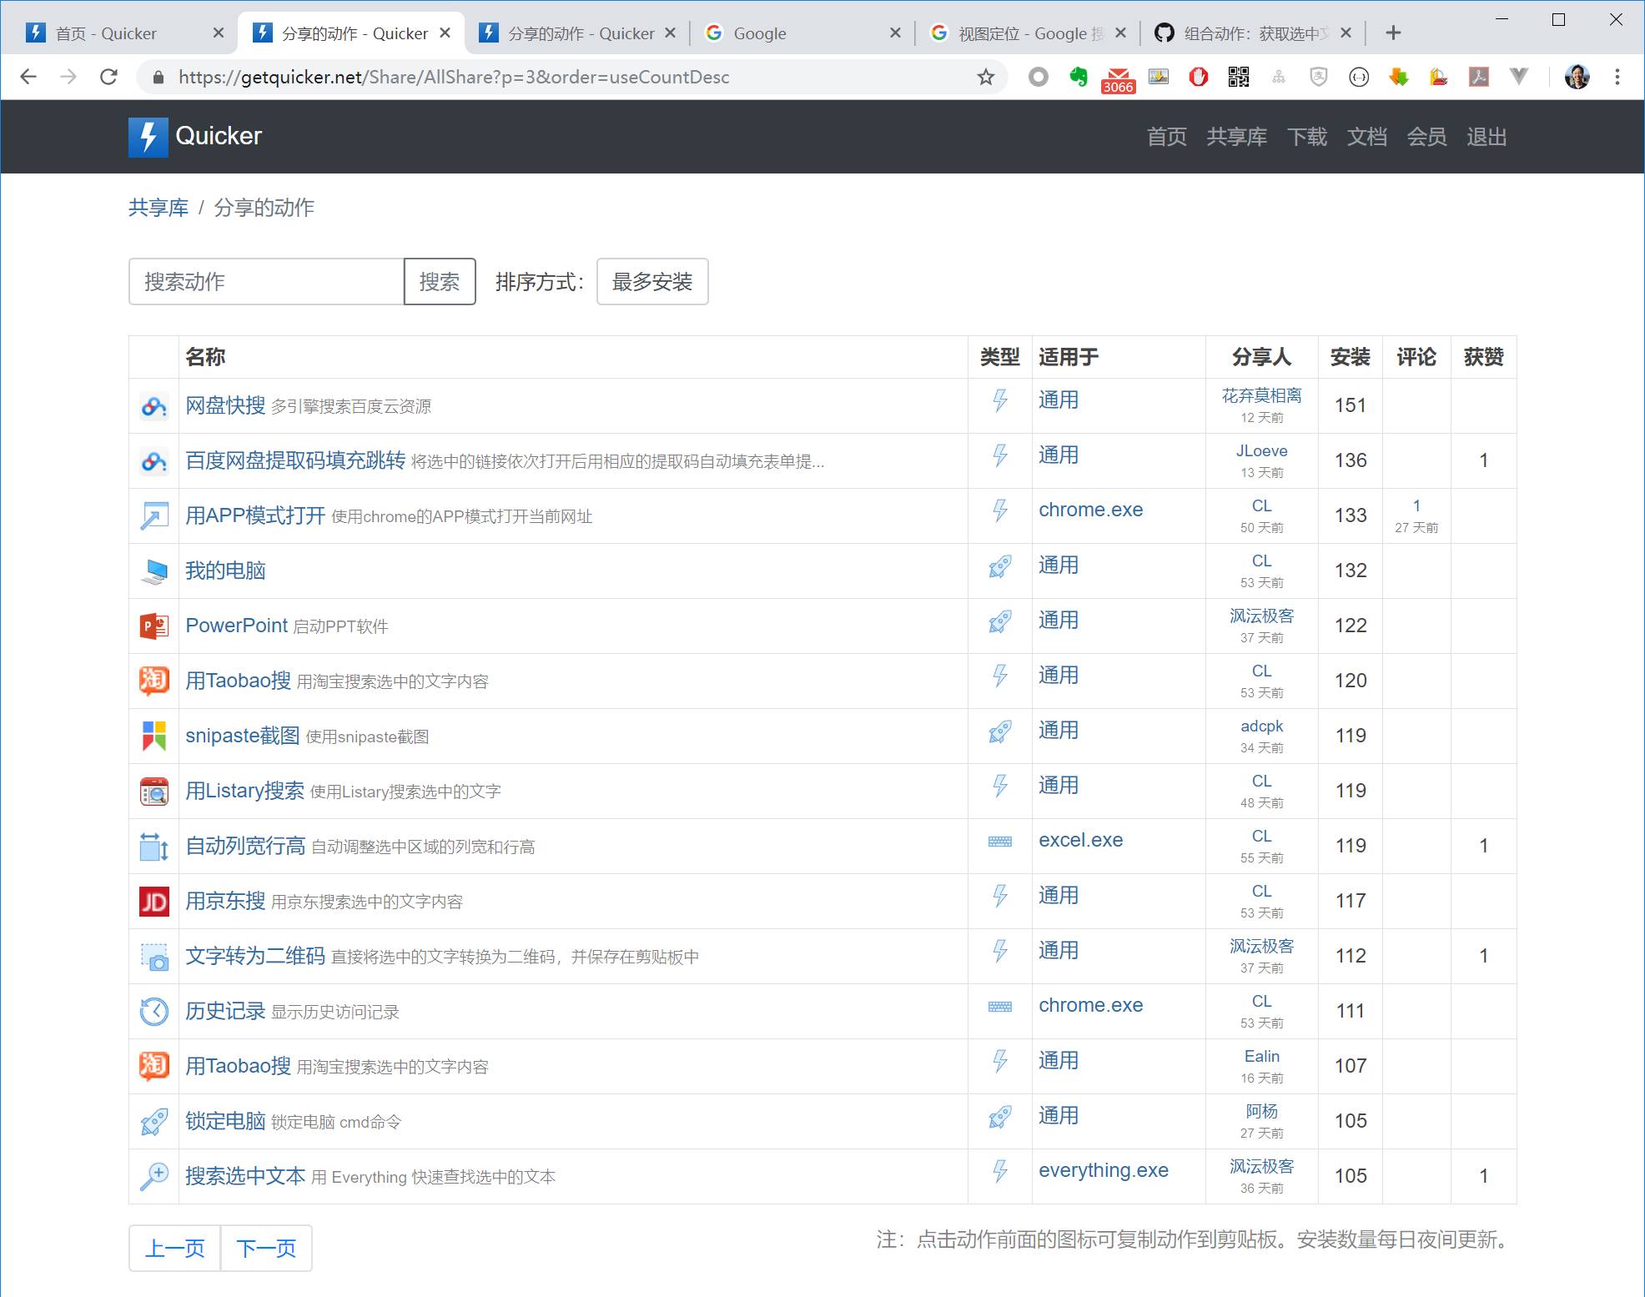Click the snipaste截图 row icon

pos(154,736)
